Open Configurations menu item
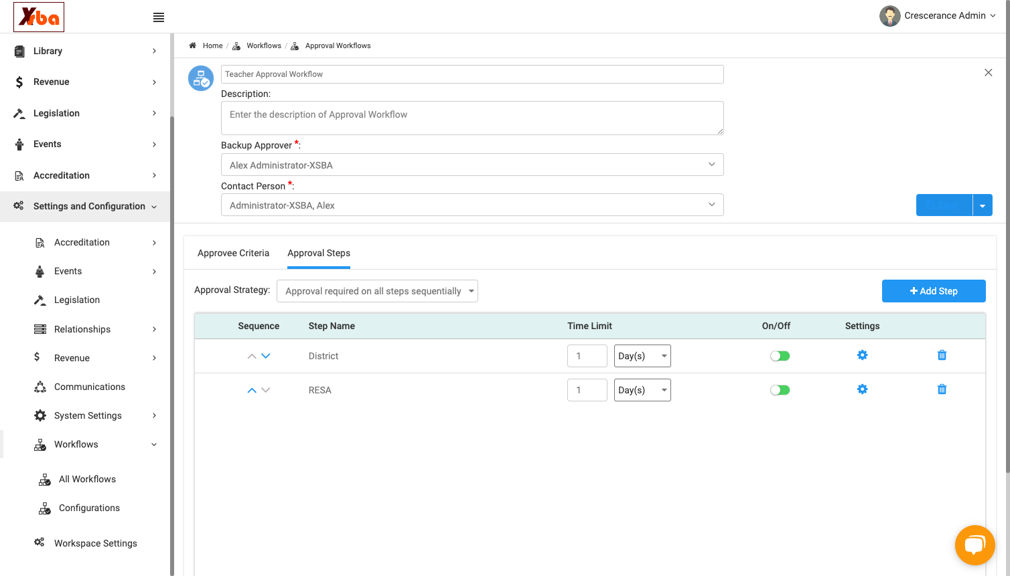This screenshot has width=1010, height=576. pyautogui.click(x=89, y=508)
